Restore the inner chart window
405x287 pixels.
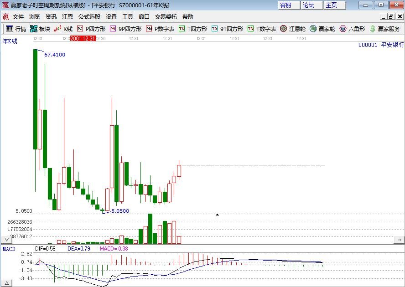pyautogui.click(x=392, y=17)
